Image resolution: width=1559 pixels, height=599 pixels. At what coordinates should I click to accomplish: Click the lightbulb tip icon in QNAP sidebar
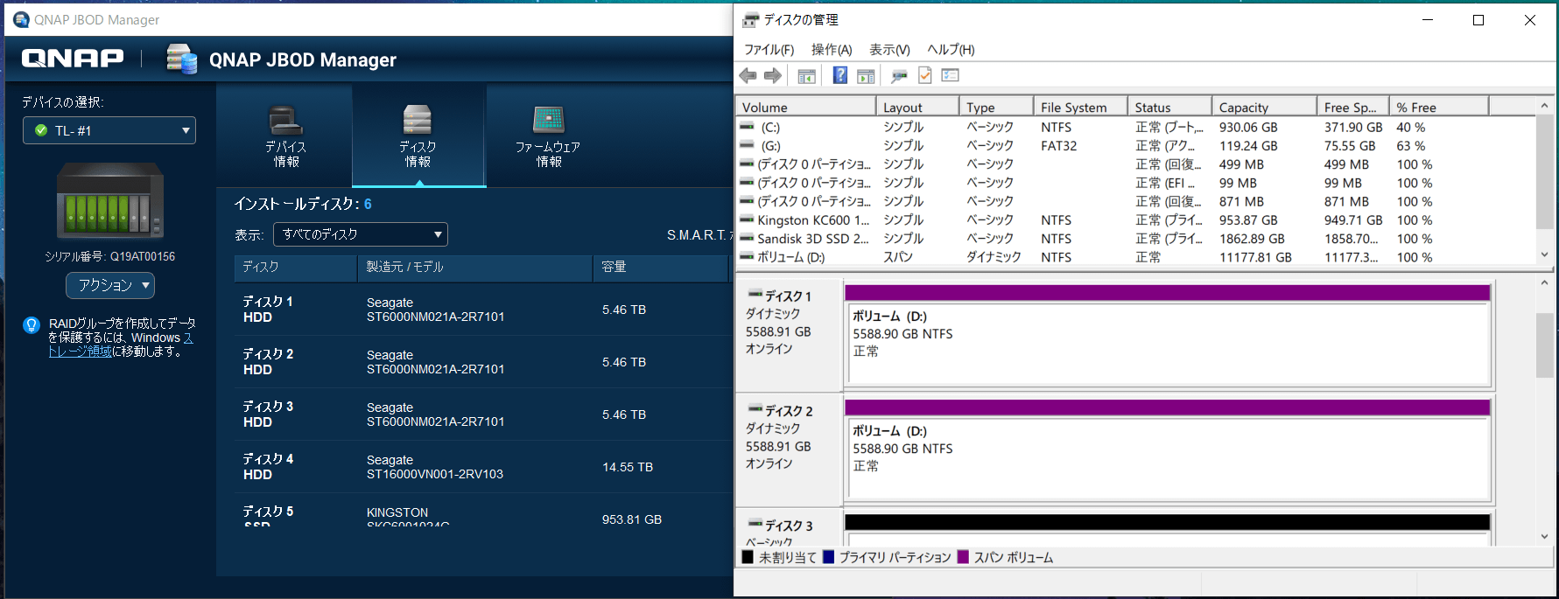[x=32, y=325]
